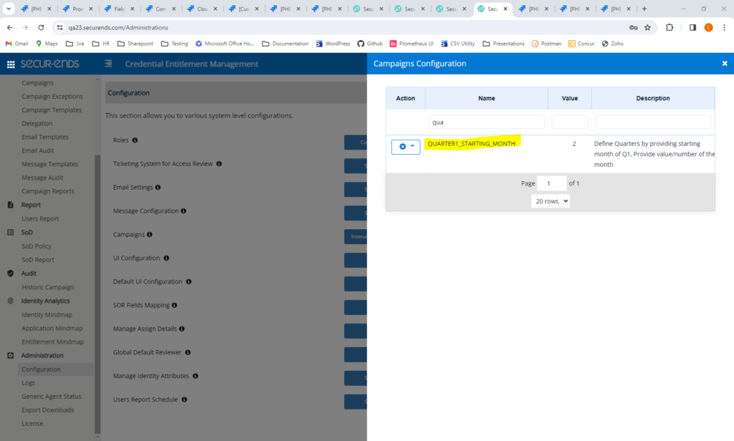Click the Ticketing System for Access Review info icon

(219, 164)
